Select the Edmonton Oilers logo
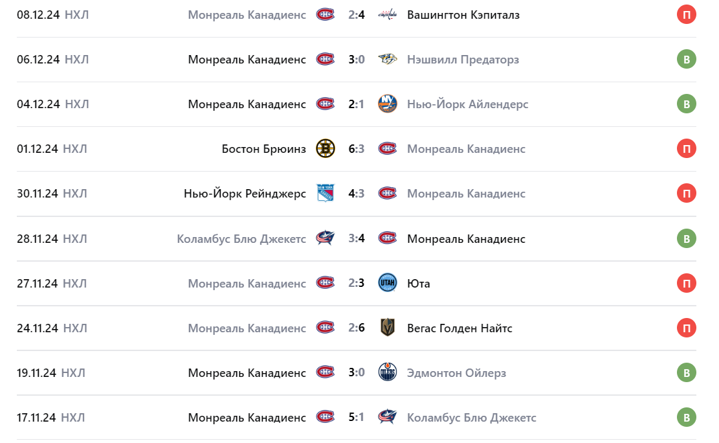The height and width of the screenshot is (443, 719). coord(387,372)
